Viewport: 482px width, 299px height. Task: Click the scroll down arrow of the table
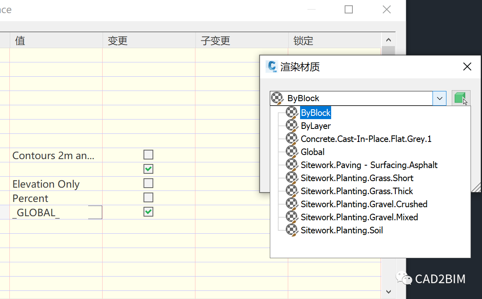pyautogui.click(x=388, y=292)
